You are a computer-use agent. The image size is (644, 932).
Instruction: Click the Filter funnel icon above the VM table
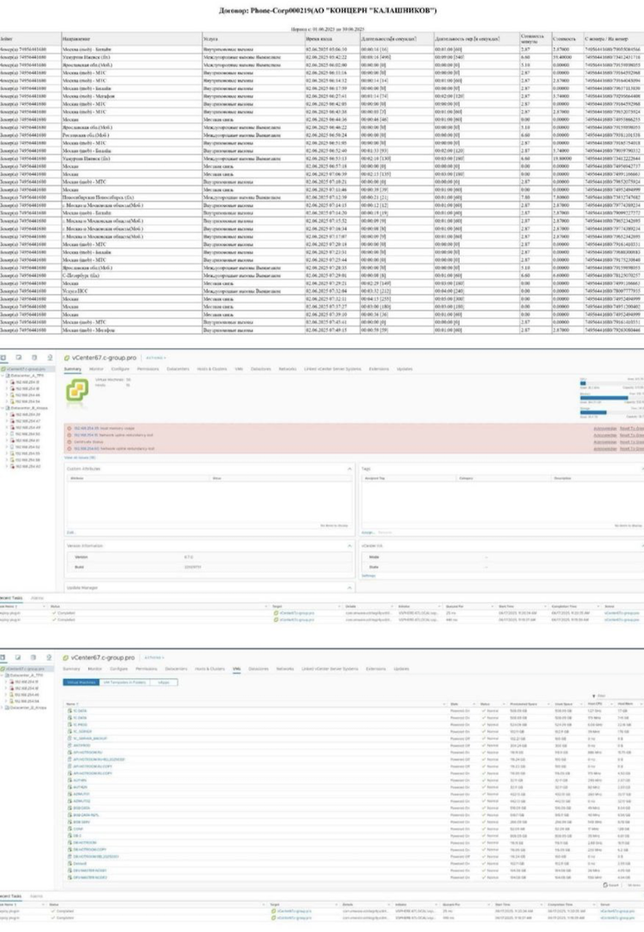pos(594,696)
